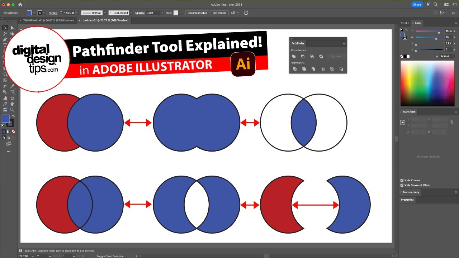Set paint mode to Color
Viewport: 459px width, 258px height.
pos(4,132)
